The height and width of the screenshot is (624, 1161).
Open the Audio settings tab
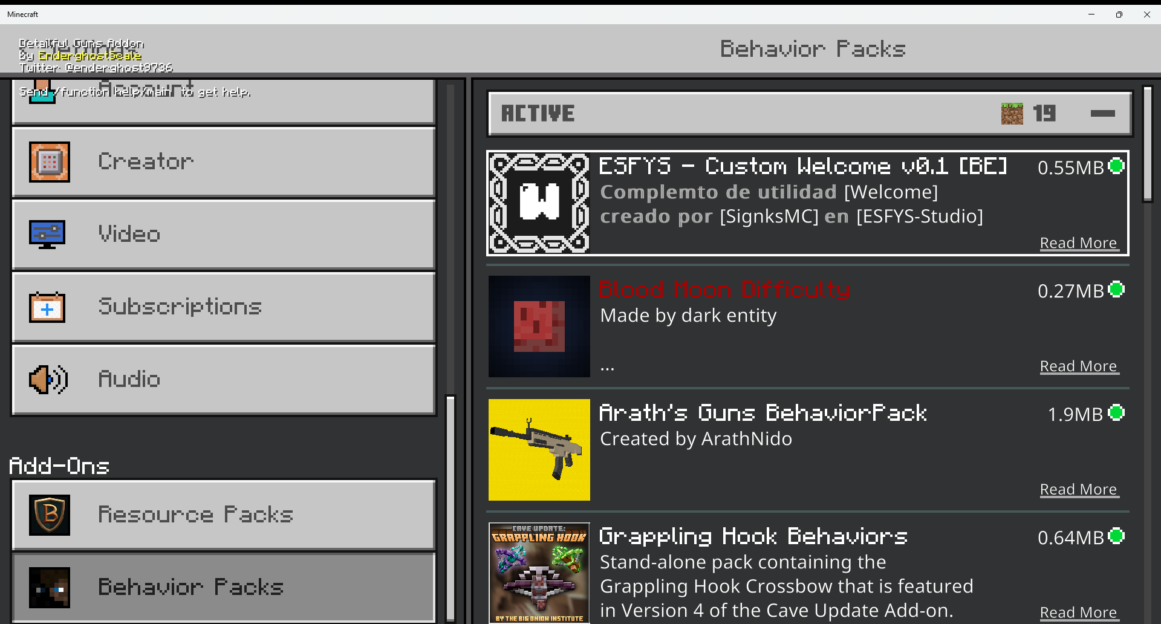tap(224, 380)
